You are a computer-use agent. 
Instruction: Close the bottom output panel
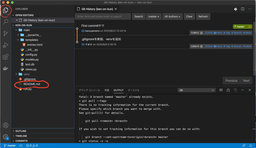point(250,90)
